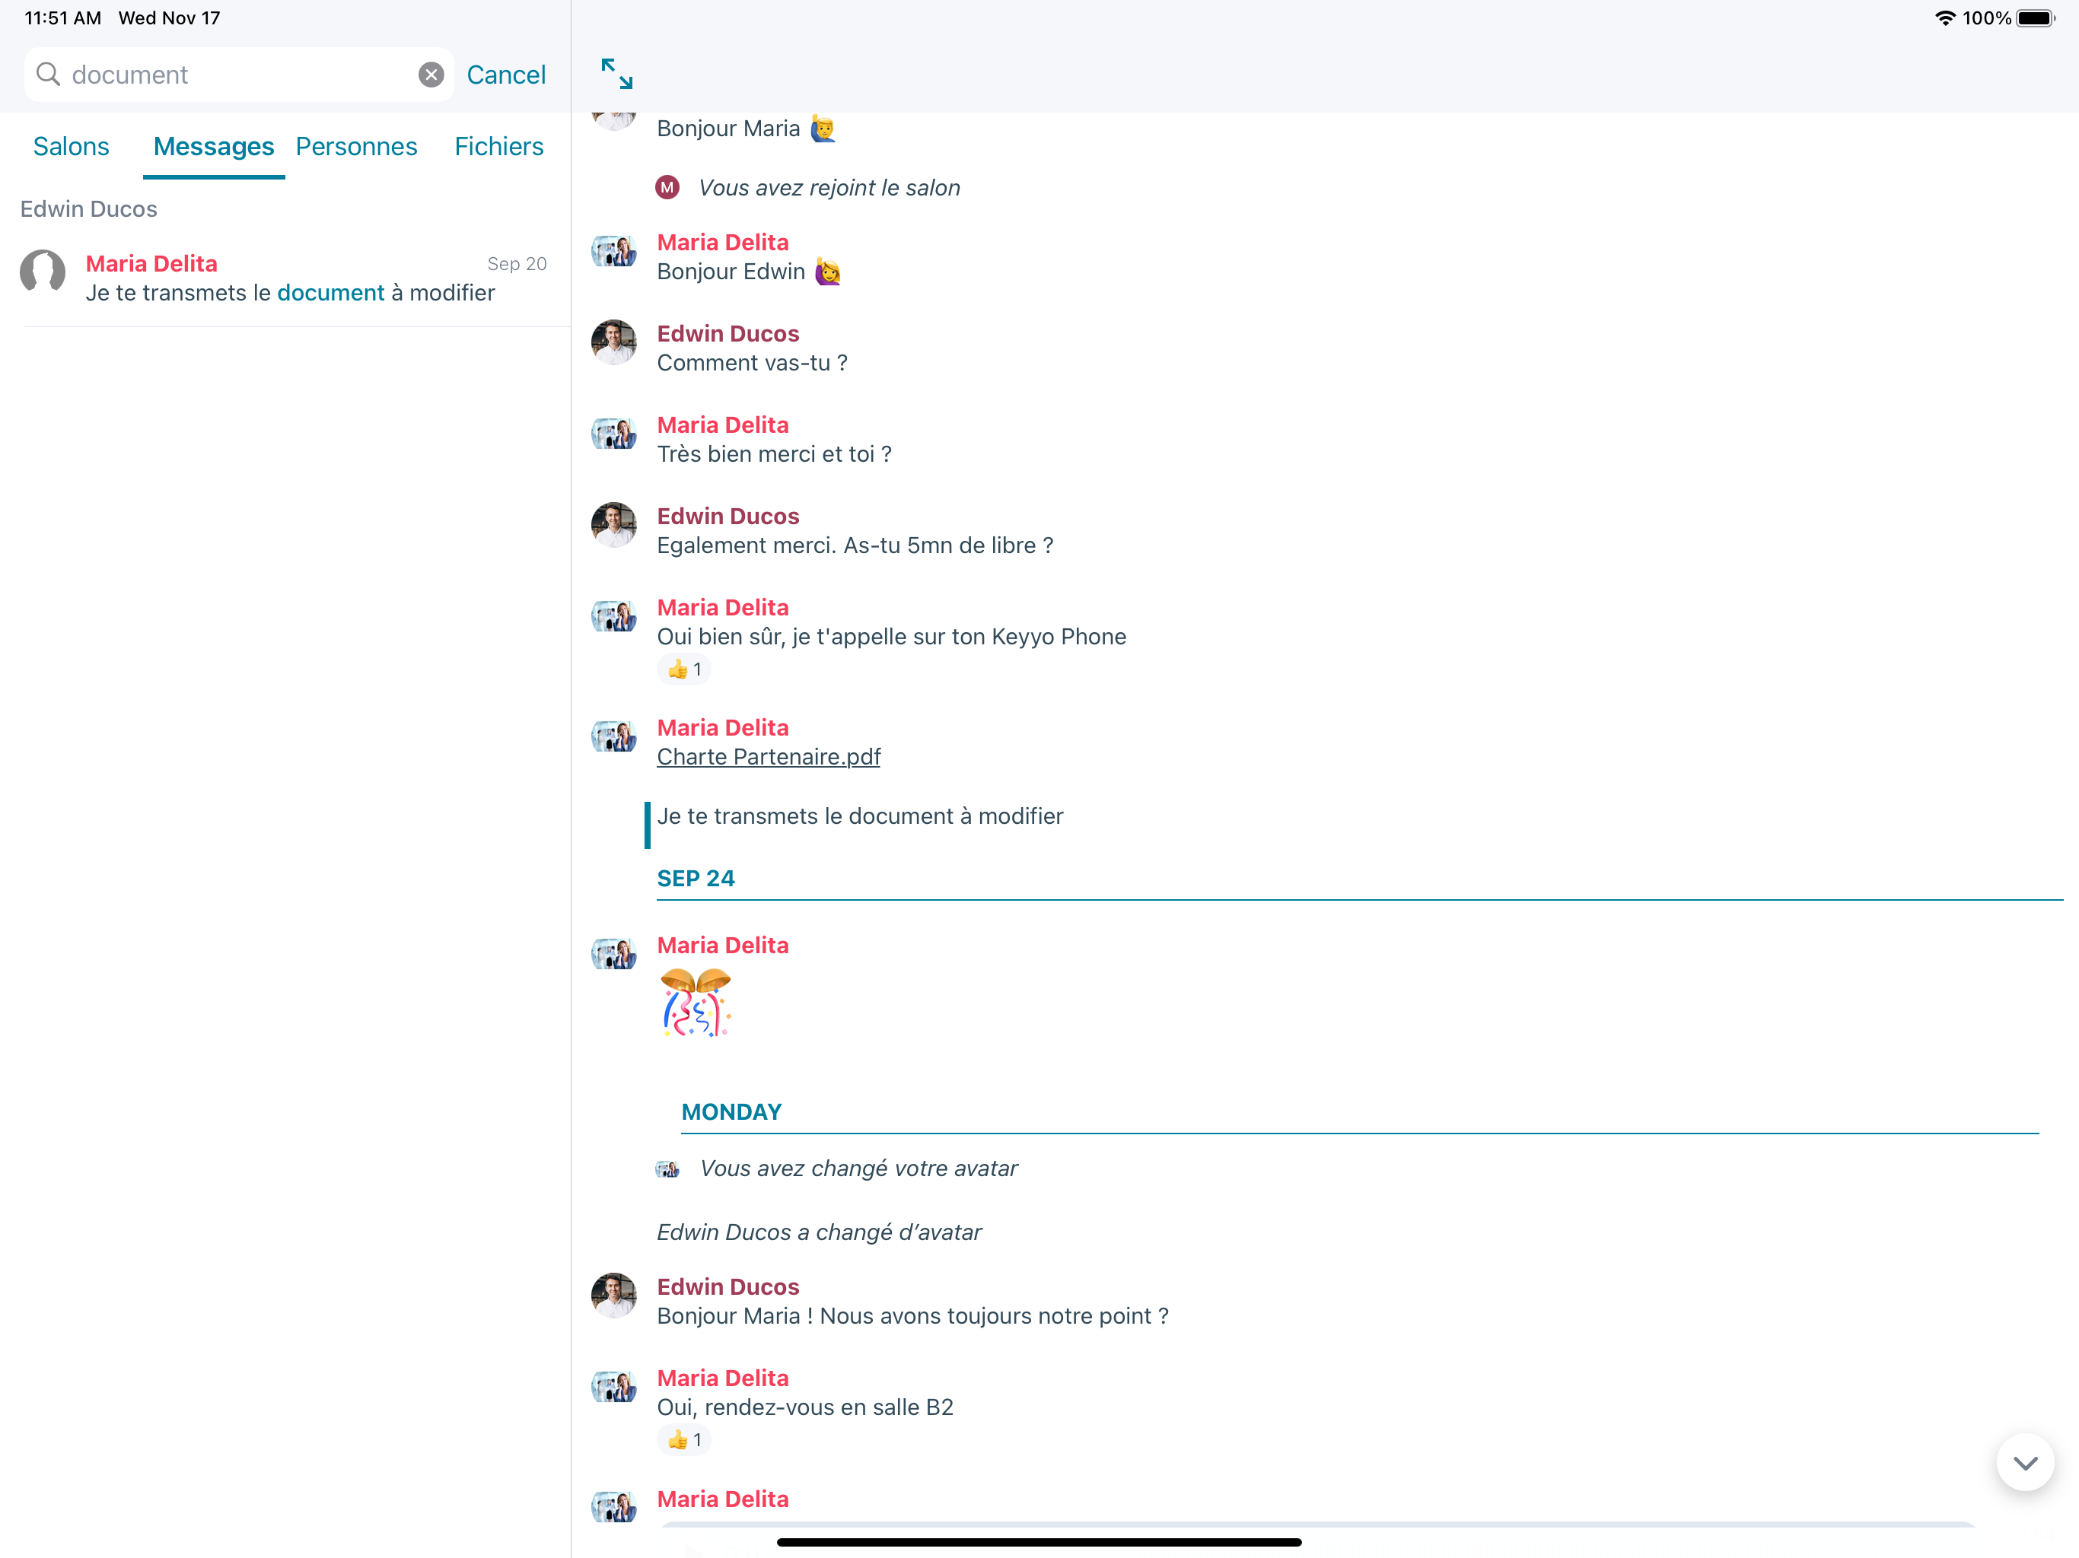Tap the M badge on salon-joined notice
Screen dimensions: 2079x1558
pos(667,188)
